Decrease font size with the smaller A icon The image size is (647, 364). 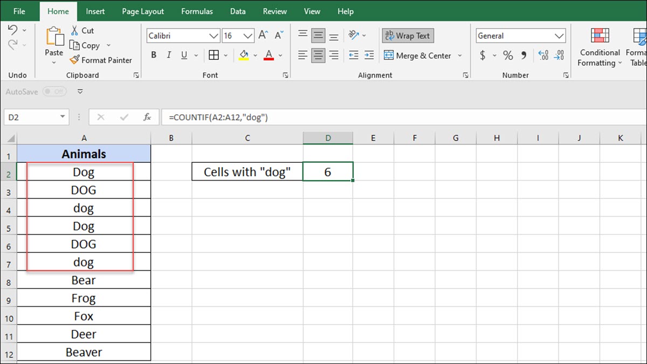(279, 36)
